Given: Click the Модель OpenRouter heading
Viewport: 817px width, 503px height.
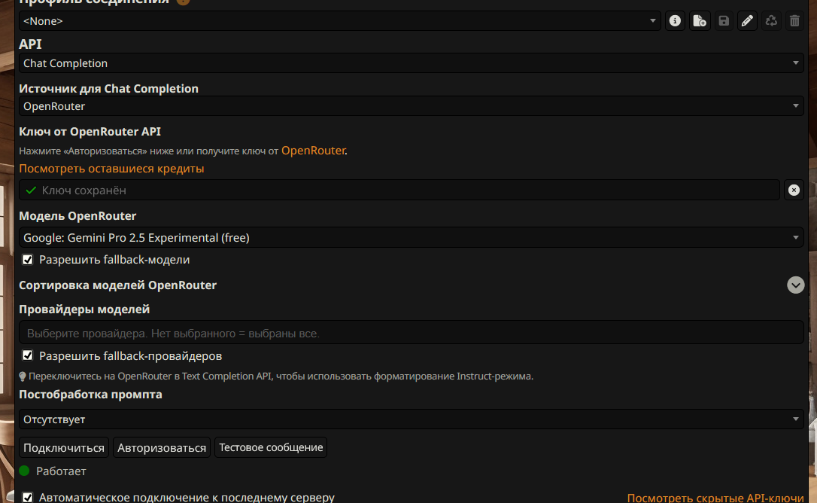Looking at the screenshot, I should coord(77,215).
